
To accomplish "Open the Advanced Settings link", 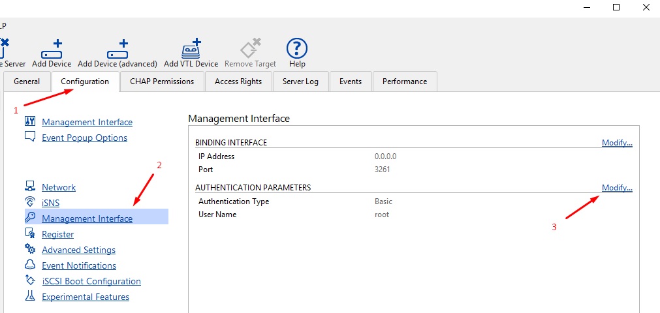I will point(79,250).
